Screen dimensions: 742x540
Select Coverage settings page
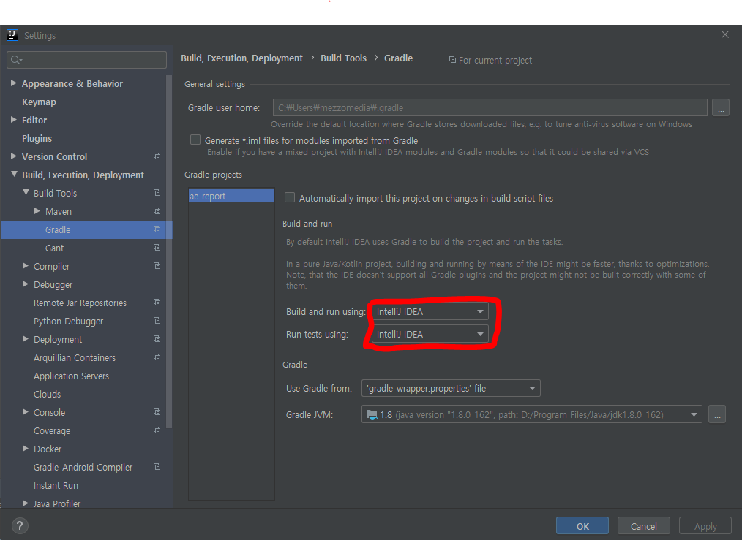pyautogui.click(x=52, y=431)
